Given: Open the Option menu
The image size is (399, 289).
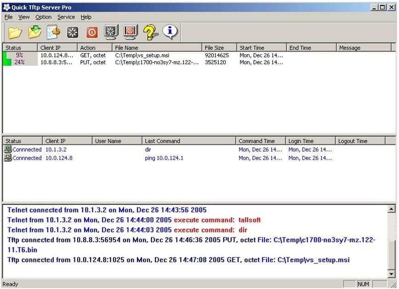Looking at the screenshot, I should [43, 17].
